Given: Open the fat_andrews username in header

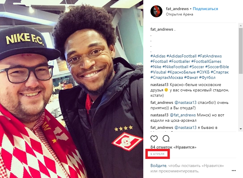Looking at the screenshot, I should pos(177,9).
